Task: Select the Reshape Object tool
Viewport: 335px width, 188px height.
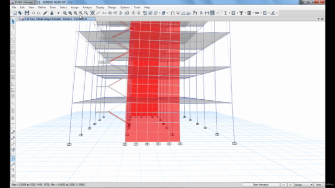Action: tap(13, 27)
